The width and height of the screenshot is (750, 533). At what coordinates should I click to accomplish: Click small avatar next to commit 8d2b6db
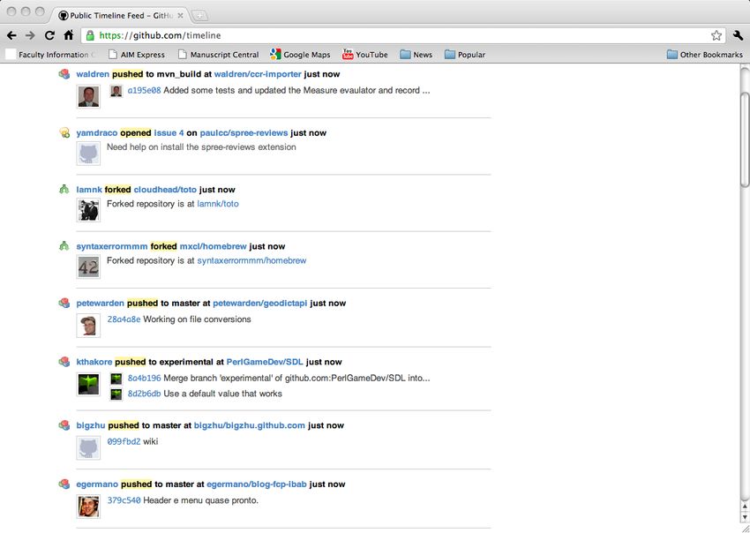pyautogui.click(x=116, y=394)
